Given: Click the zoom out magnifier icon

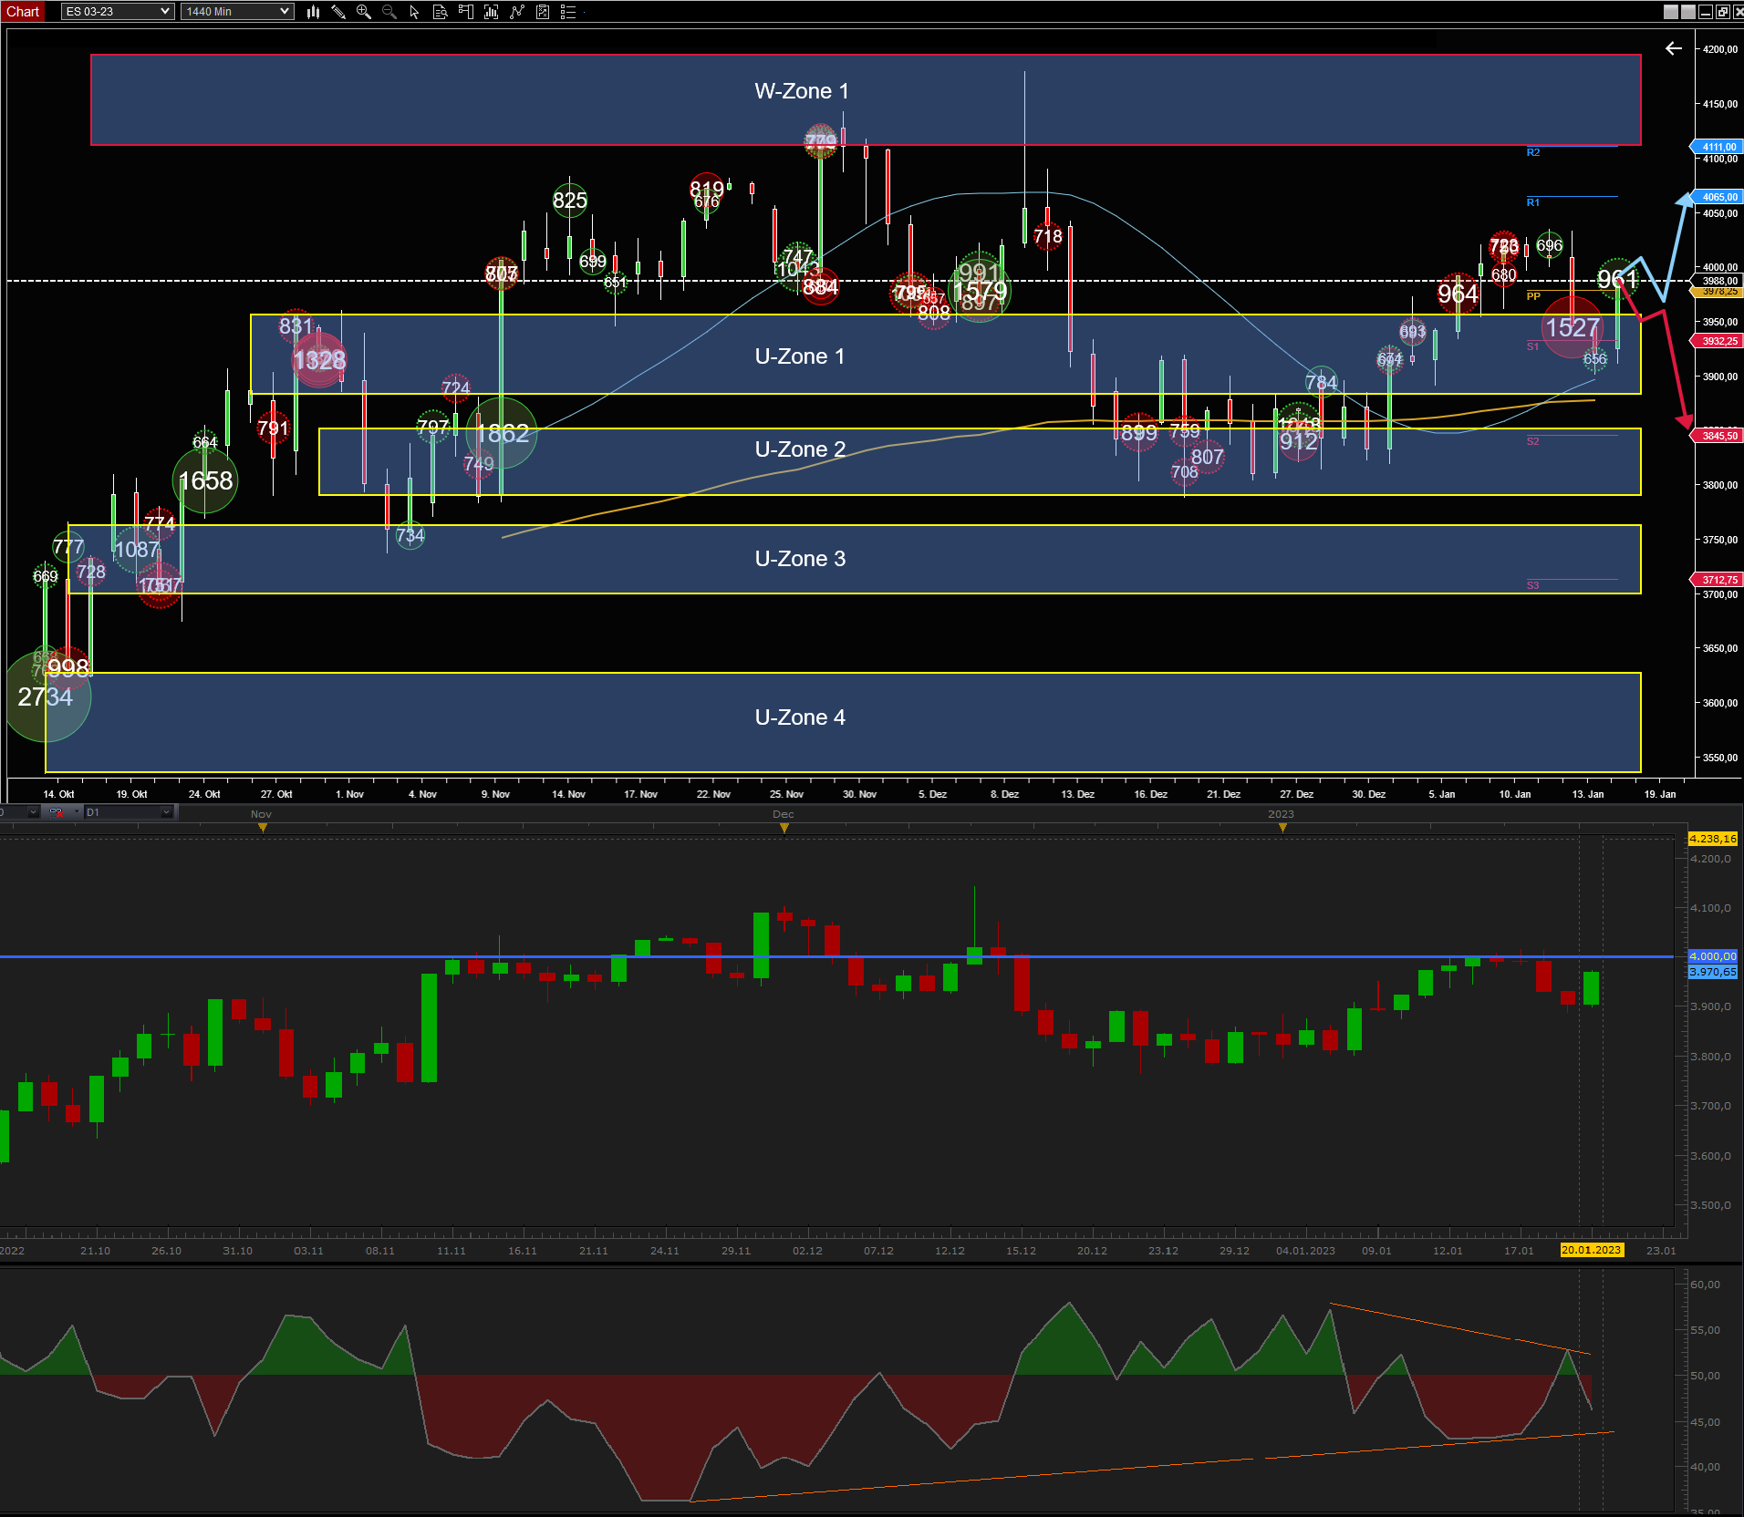Looking at the screenshot, I should click(x=389, y=12).
